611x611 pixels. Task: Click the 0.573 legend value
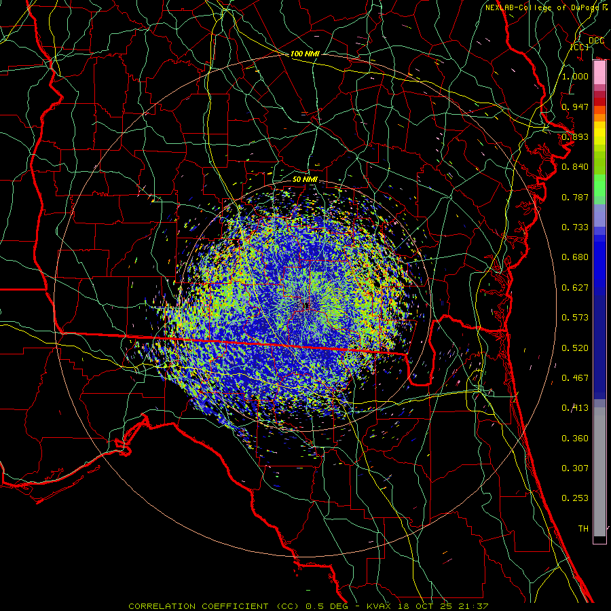point(575,318)
